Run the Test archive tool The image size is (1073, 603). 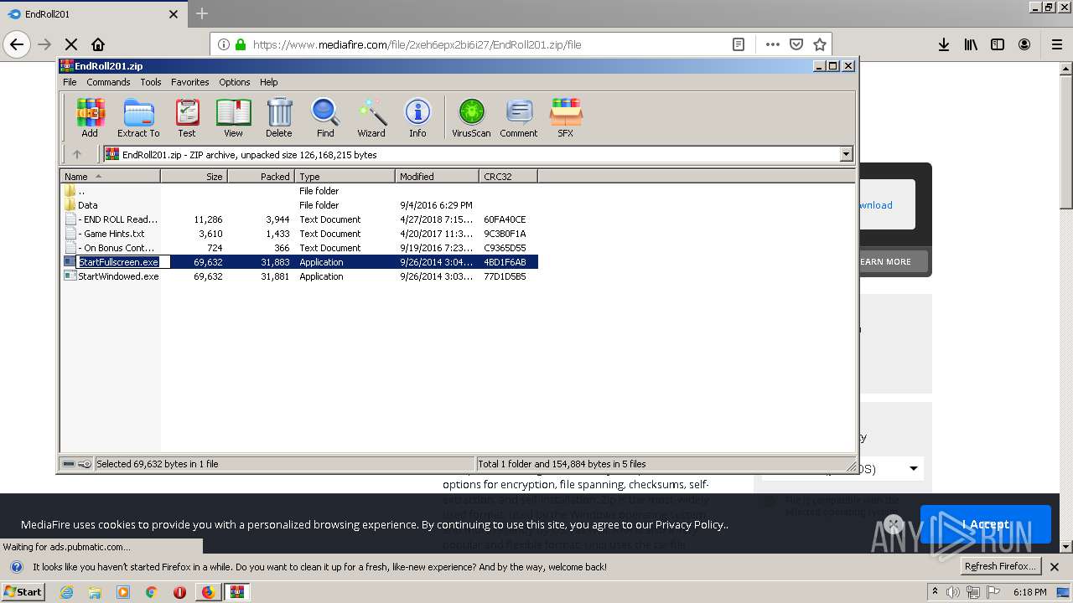coord(187,117)
